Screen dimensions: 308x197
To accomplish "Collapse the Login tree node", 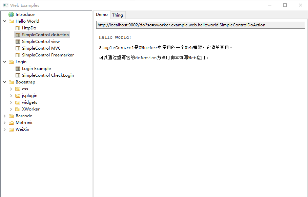I will point(5,62).
